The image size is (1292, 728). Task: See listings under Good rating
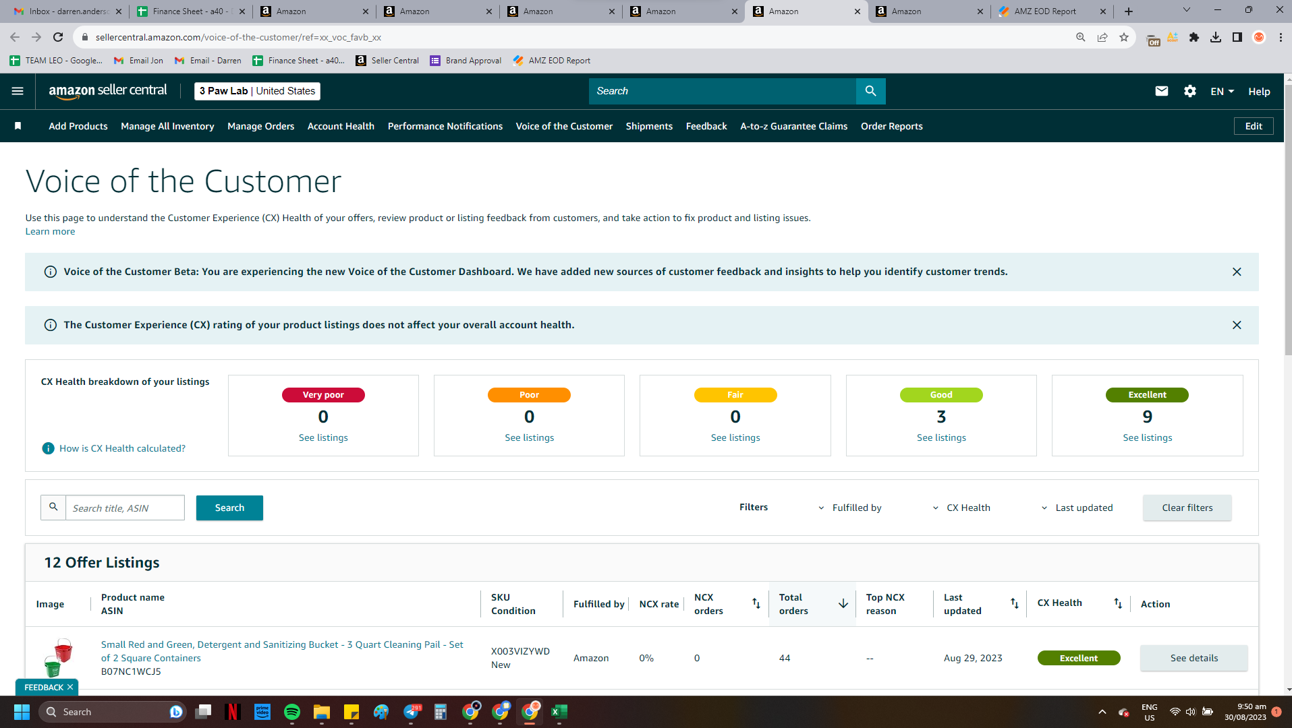pos(941,437)
